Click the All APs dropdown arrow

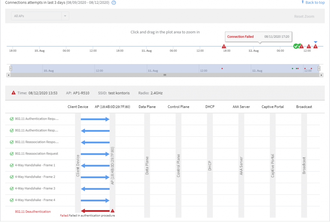tap(65, 16)
